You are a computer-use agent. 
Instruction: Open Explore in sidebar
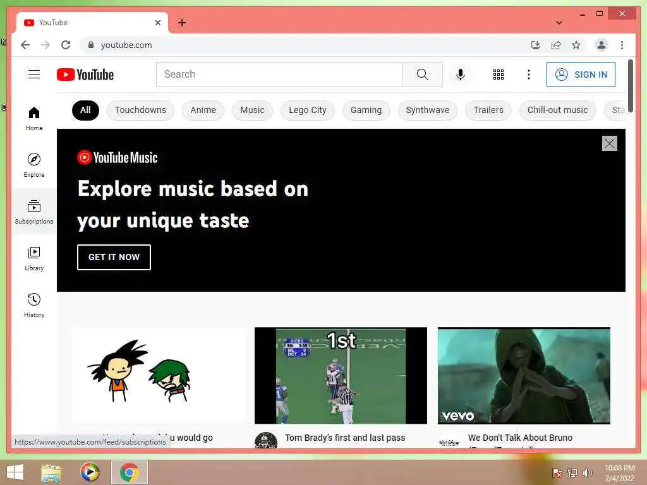tap(34, 165)
